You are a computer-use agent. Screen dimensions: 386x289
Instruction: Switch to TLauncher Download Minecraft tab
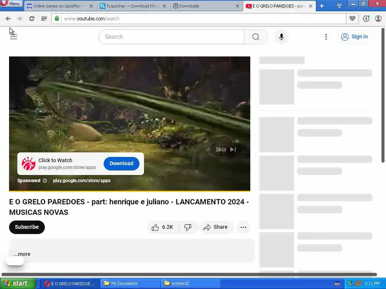(132, 6)
